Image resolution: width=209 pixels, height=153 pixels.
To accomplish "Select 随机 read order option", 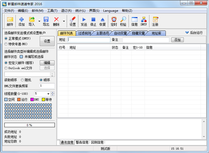I will [x=23, y=80].
